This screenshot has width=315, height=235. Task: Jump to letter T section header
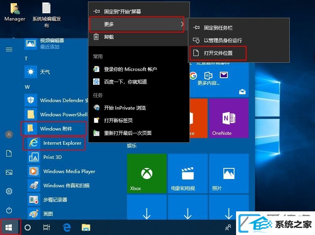click(x=26, y=59)
